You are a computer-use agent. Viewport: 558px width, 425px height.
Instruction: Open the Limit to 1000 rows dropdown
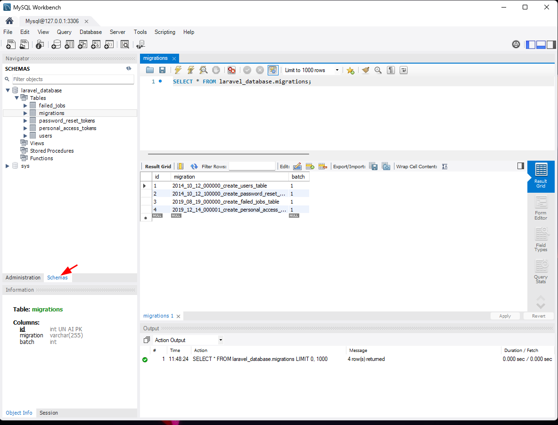(x=312, y=70)
